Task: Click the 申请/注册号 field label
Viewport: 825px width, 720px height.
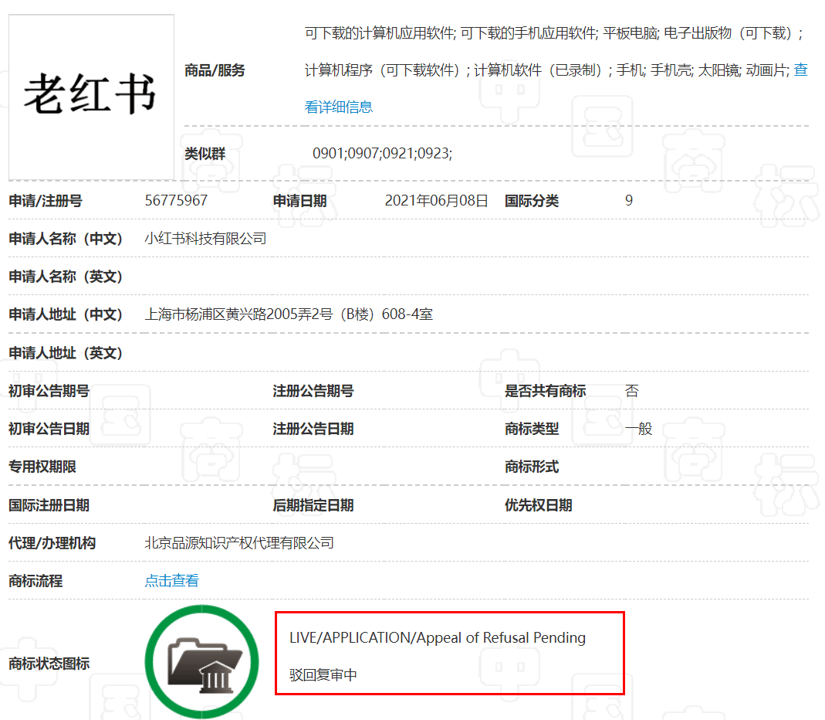Action: 45,201
